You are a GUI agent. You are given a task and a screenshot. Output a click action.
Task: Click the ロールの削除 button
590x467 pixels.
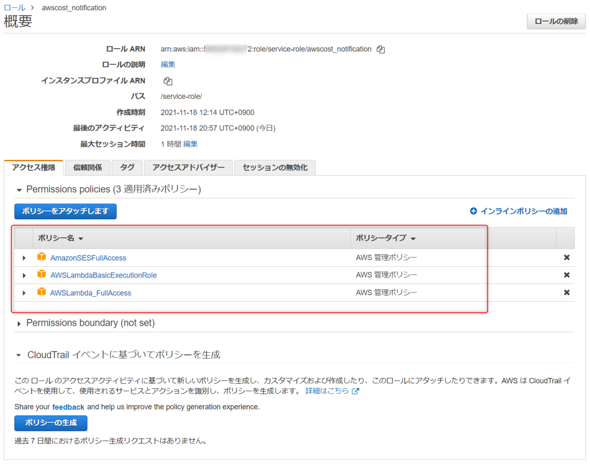[556, 21]
